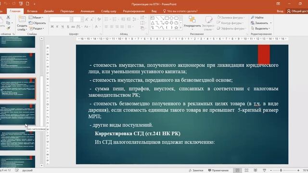308x173 pixels.
Task: Click the zoom in plus button
Action: coord(298,170)
